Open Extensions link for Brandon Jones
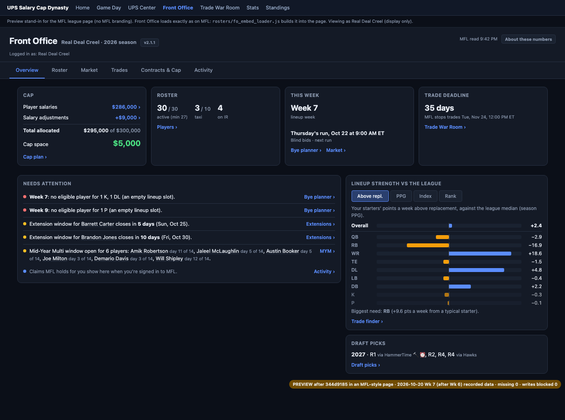 [x=321, y=237]
